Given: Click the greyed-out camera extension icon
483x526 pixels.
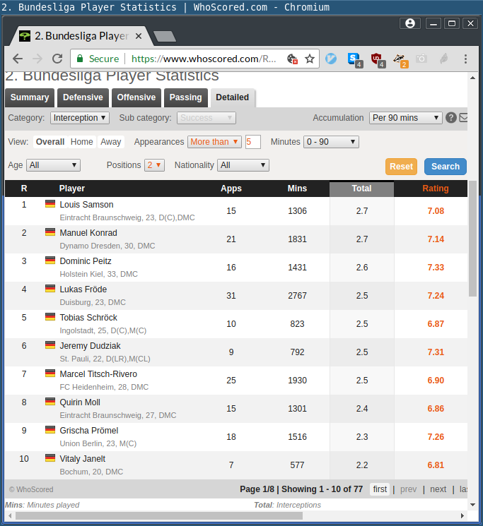Looking at the screenshot, I should tap(421, 59).
